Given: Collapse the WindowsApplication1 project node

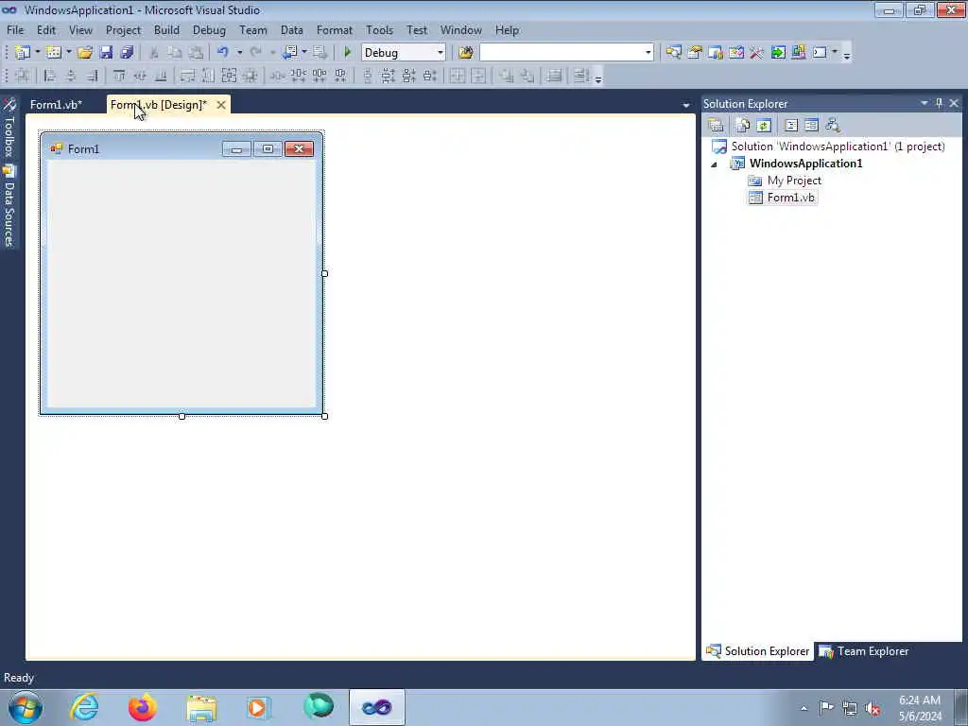Looking at the screenshot, I should 715,164.
